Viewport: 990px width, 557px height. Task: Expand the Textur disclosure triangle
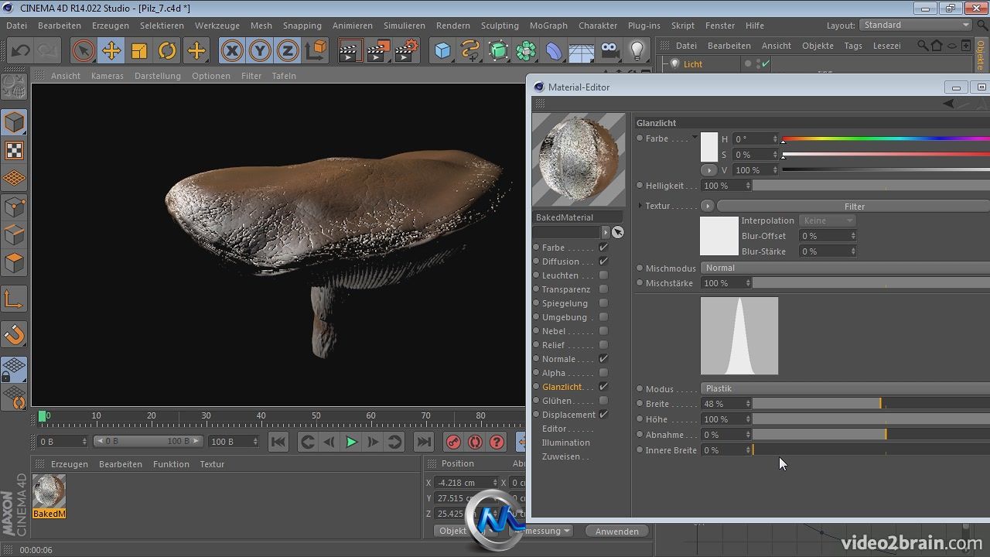click(640, 206)
